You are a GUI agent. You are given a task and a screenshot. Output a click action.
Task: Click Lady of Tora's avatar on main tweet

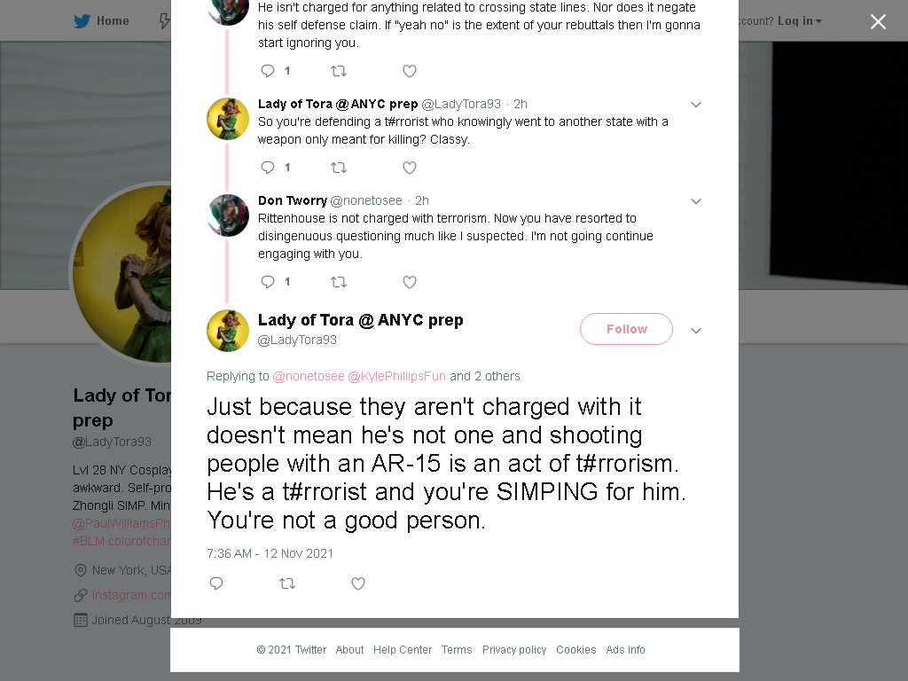tap(228, 331)
